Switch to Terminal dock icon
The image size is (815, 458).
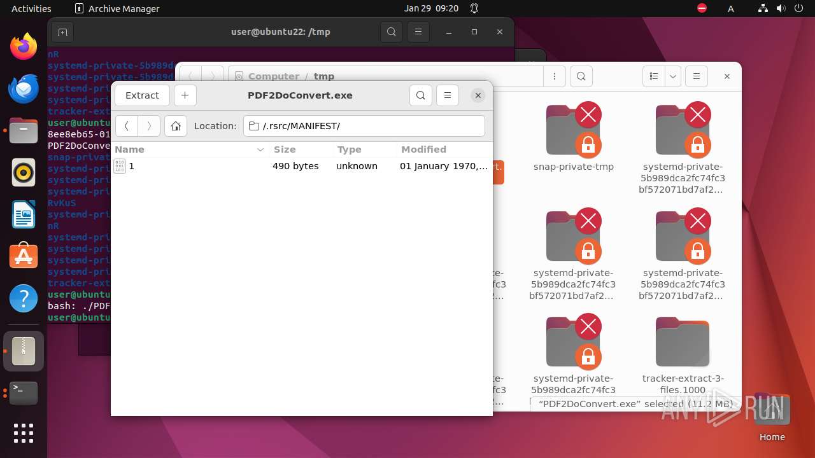coord(24,392)
